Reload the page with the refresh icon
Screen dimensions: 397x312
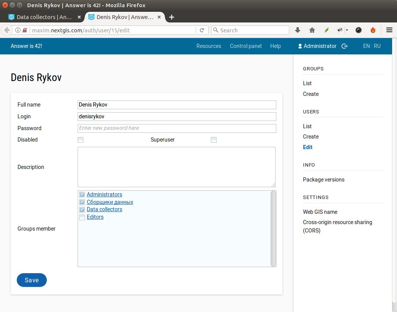(x=202, y=30)
